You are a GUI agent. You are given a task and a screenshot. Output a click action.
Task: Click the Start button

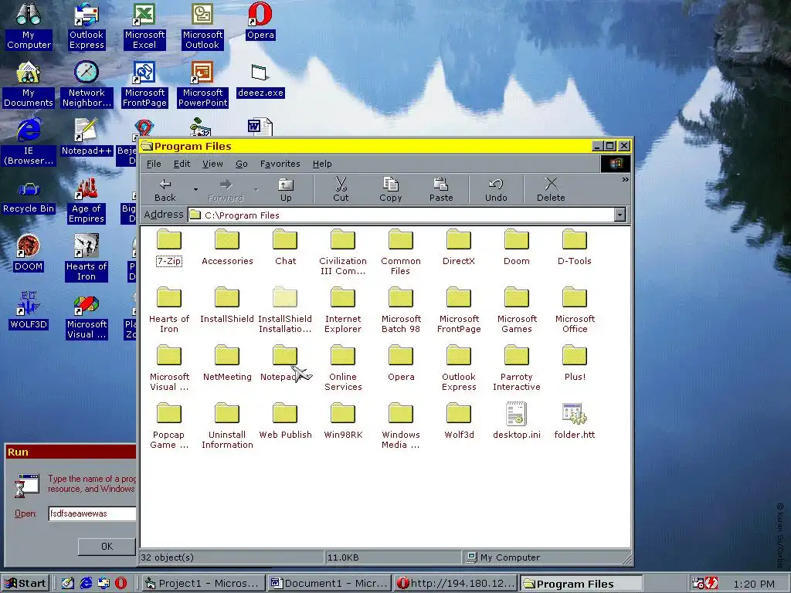click(25, 584)
